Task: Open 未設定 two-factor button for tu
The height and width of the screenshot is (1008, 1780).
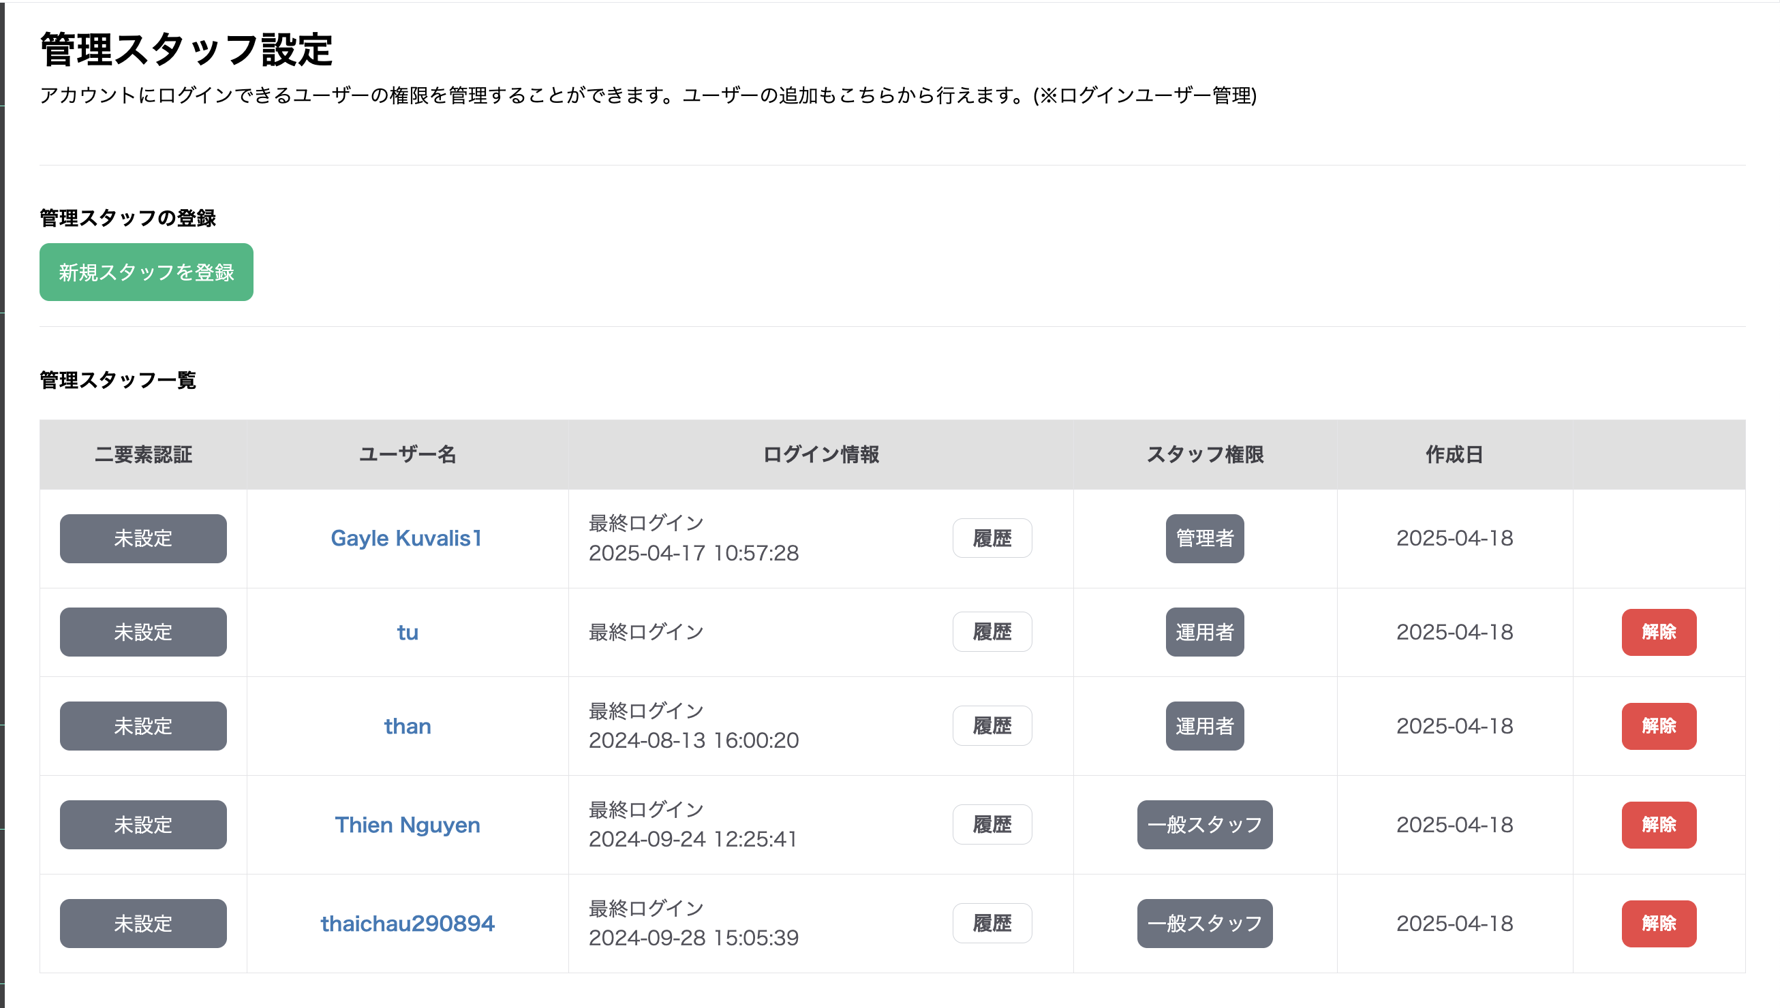Action: tap(143, 632)
